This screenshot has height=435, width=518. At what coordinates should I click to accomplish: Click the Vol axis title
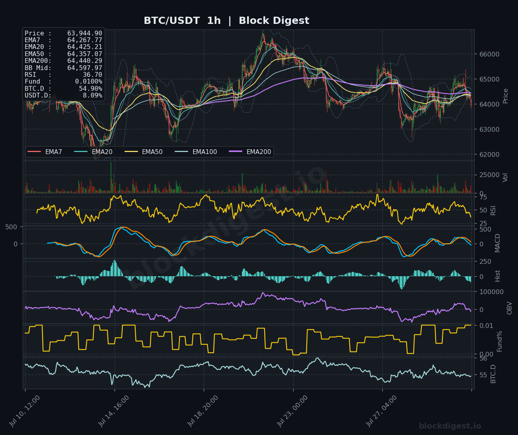coord(506,178)
